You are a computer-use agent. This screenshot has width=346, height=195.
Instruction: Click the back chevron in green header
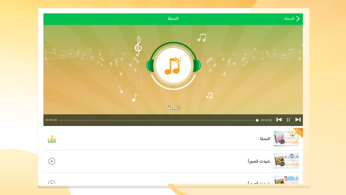(x=298, y=19)
